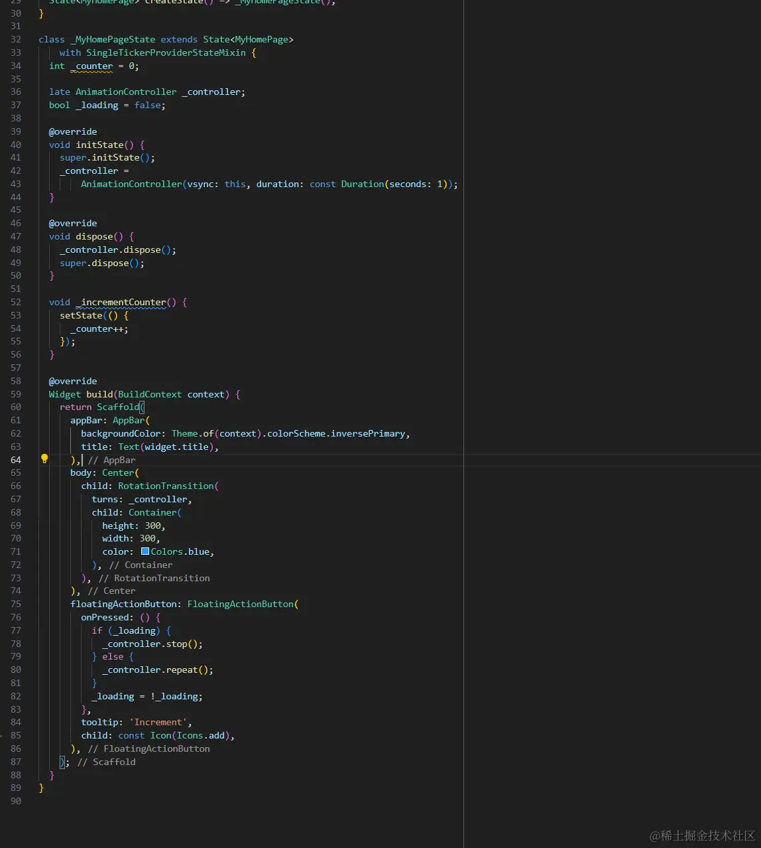
Task: Click the turns: _controller line
Action: 142,499
